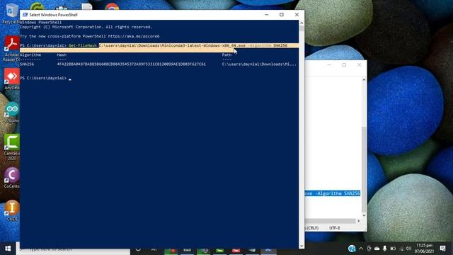Viewport: 453px width, 255px height.
Task: Click the PowerShell icon in the title bar
Action: click(x=25, y=15)
